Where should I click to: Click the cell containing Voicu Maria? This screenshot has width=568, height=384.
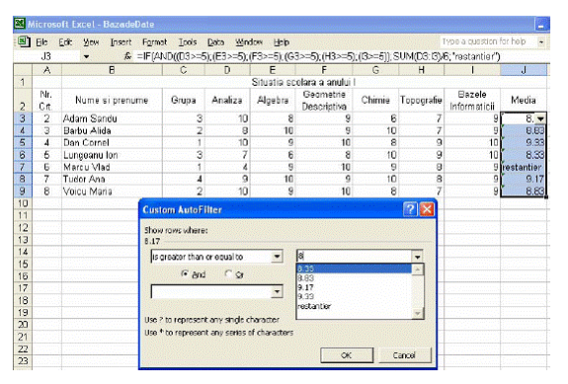click(x=112, y=192)
